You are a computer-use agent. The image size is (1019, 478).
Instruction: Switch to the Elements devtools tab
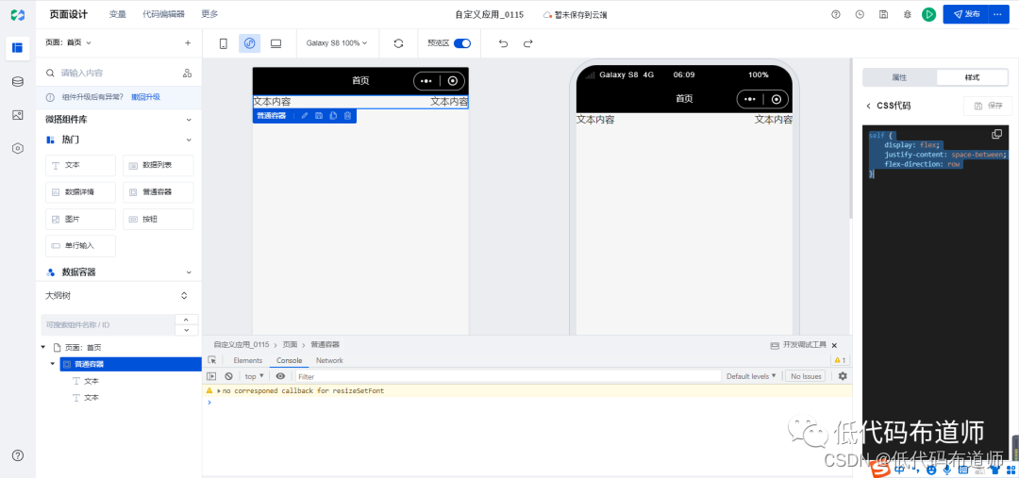click(x=247, y=360)
